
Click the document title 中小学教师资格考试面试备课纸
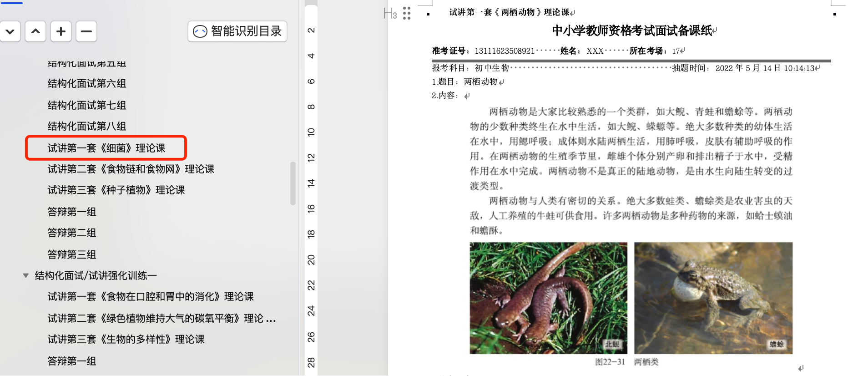point(631,30)
